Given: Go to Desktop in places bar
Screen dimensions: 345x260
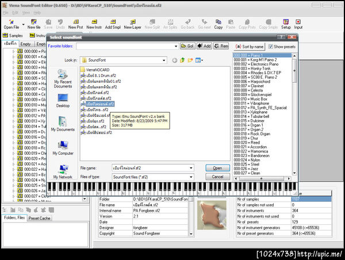Looking at the screenshot, I should tap(63, 101).
